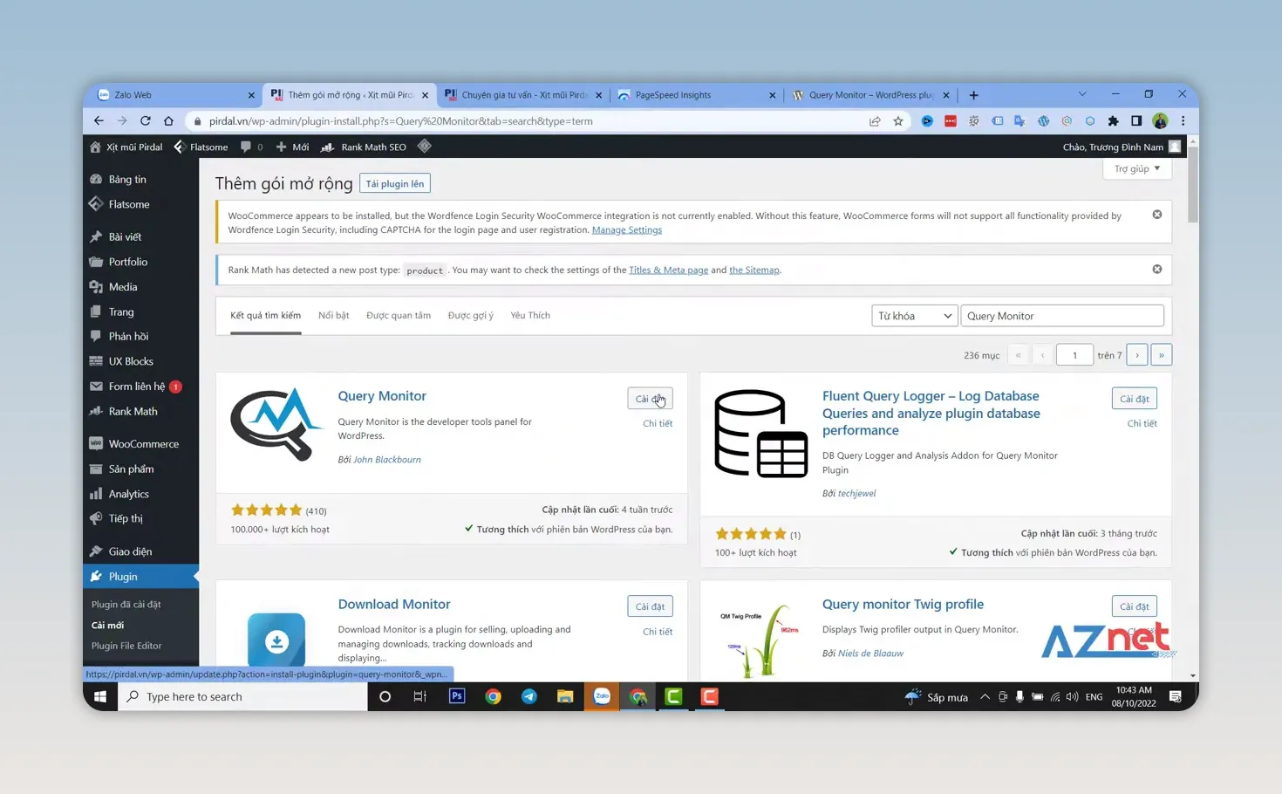Image resolution: width=1282 pixels, height=794 pixels.
Task: Switch to Được quan tâm tab
Action: [x=399, y=315]
